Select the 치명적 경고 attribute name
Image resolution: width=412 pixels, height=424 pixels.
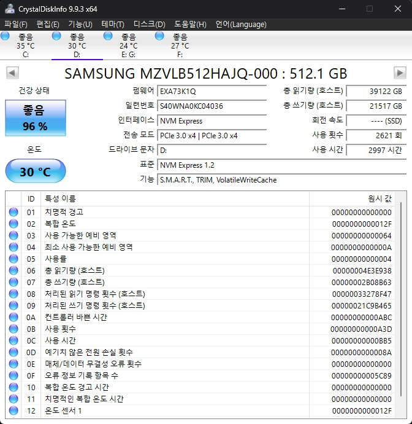64,212
